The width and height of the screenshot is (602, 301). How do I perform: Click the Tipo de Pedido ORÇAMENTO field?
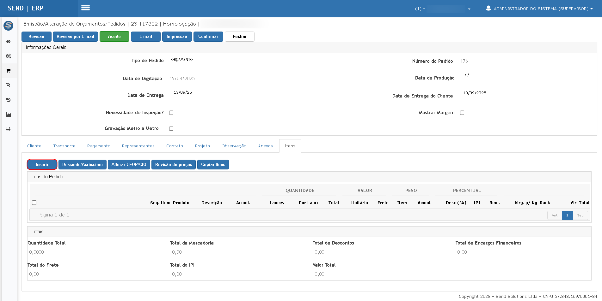tap(182, 60)
